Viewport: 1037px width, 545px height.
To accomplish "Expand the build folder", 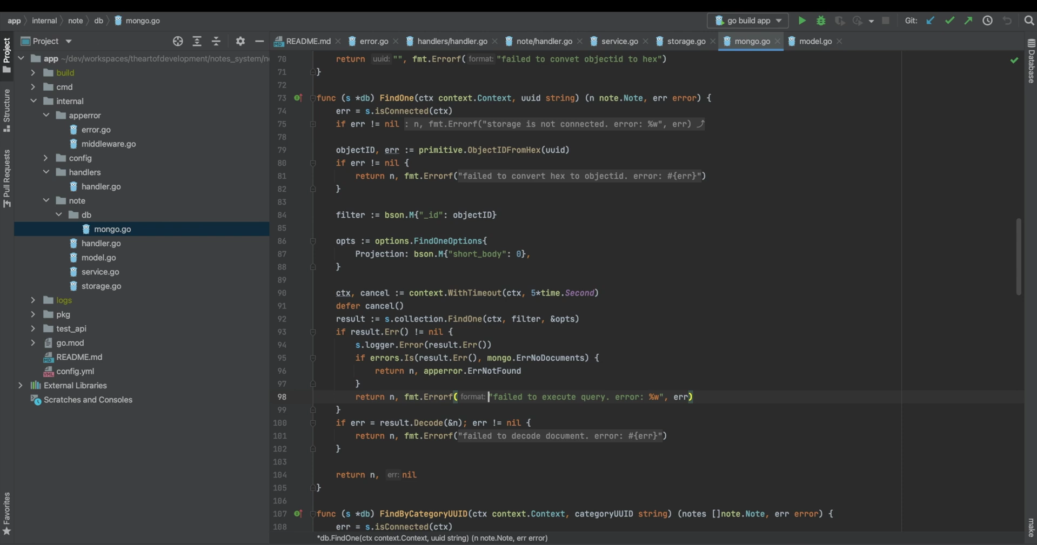I will pos(33,72).
